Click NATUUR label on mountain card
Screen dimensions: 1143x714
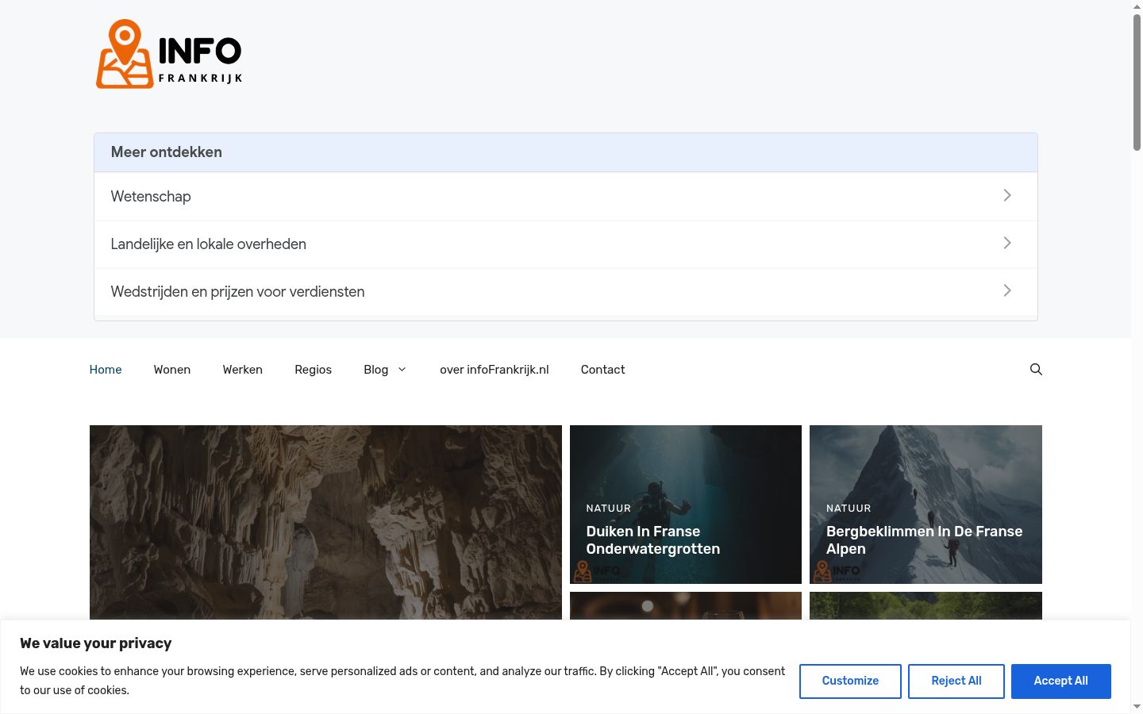coord(849,509)
